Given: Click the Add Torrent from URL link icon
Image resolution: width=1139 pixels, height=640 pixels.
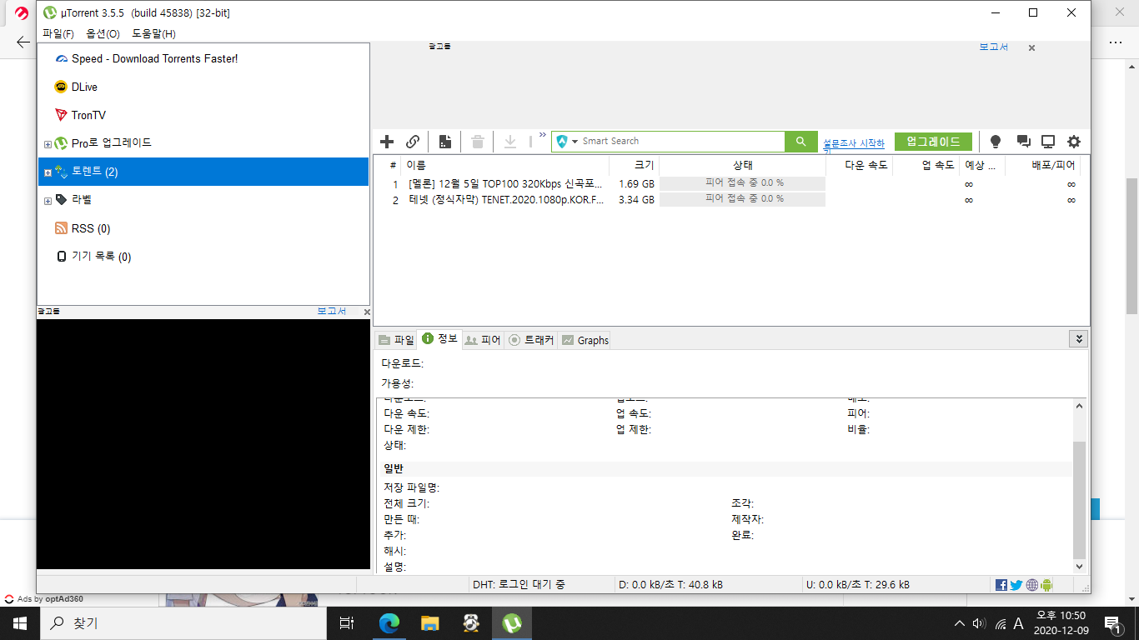Looking at the screenshot, I should pos(413,142).
